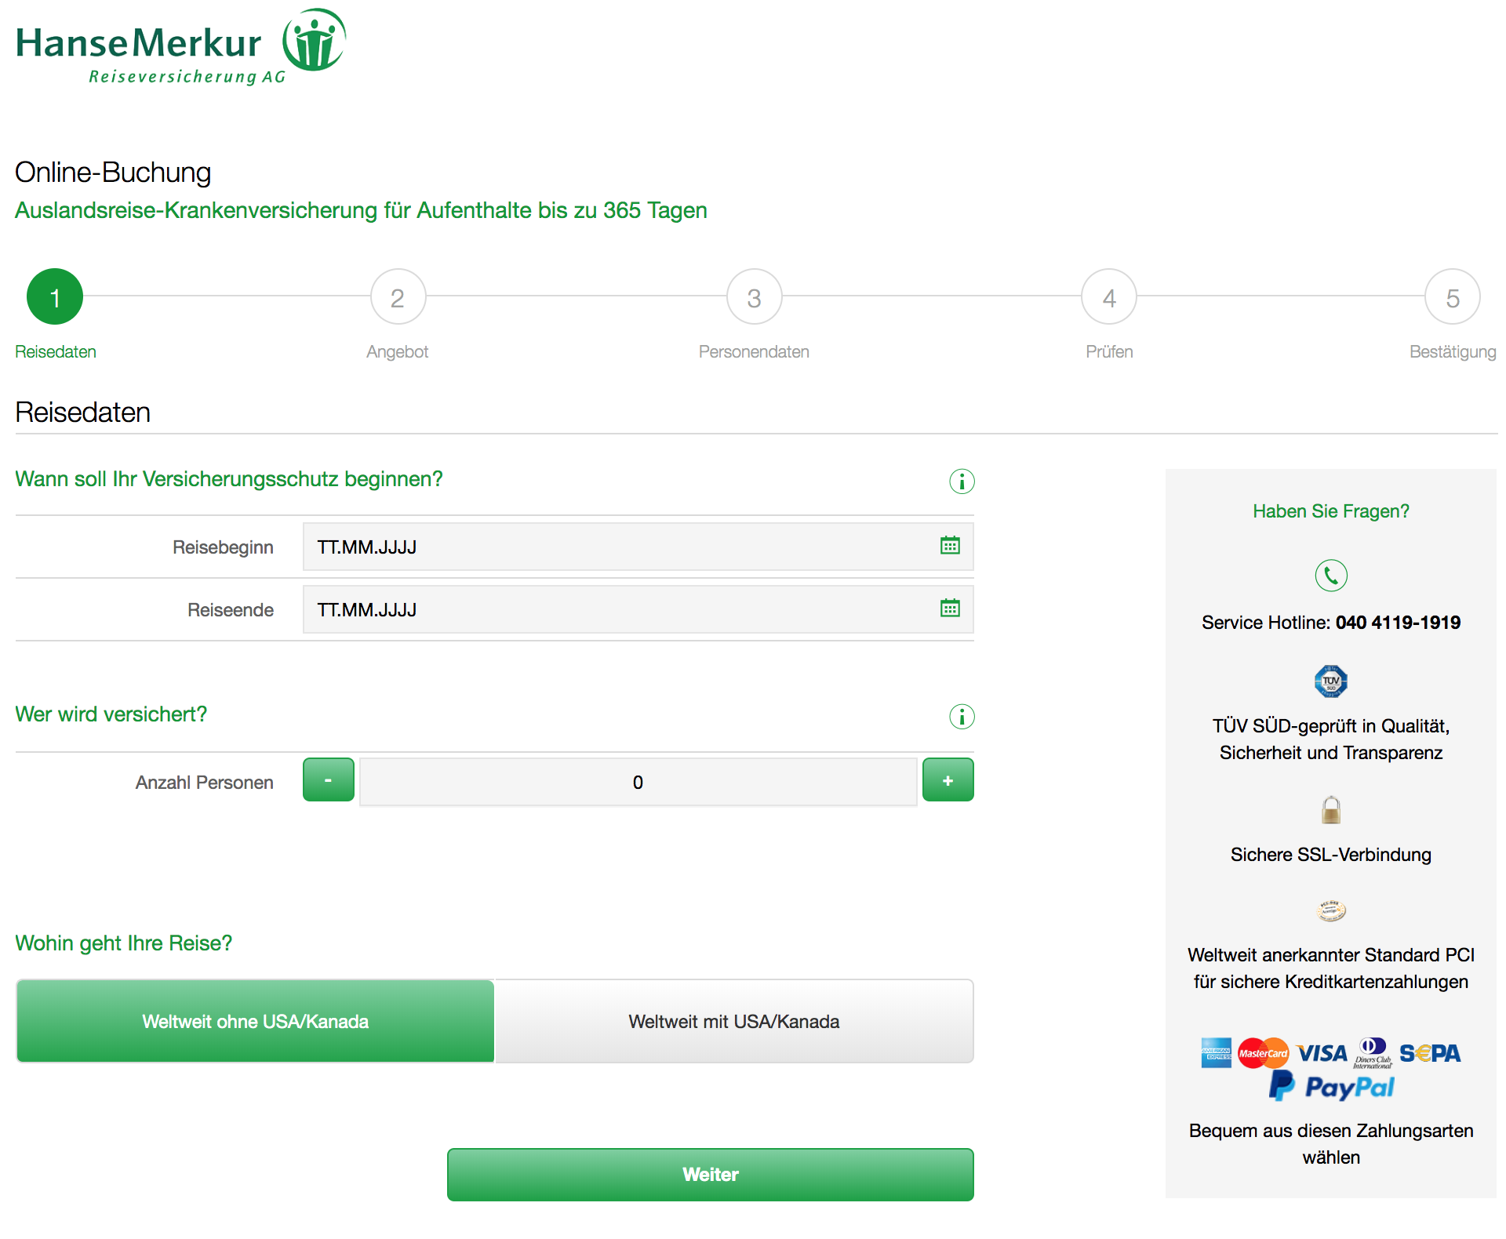Screen dimensions: 1506x1239
Task: Go to step 3 Personendaten
Action: pyautogui.click(x=754, y=297)
